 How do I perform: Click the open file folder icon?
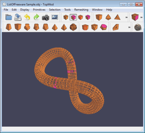pyautogui.click(x=9, y=17)
